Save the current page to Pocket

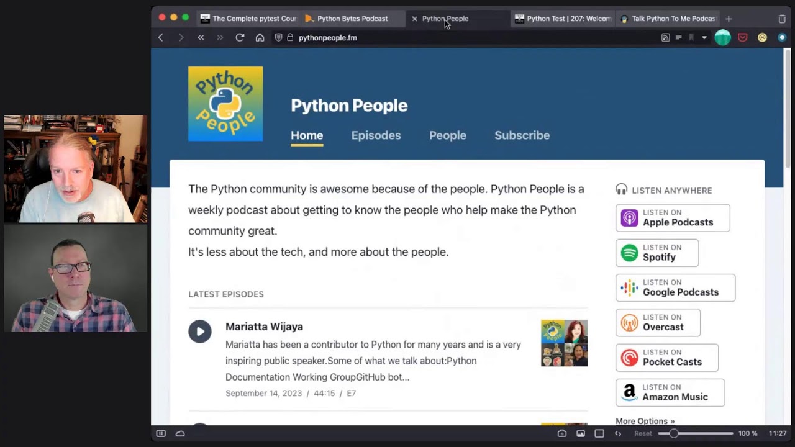pos(743,38)
